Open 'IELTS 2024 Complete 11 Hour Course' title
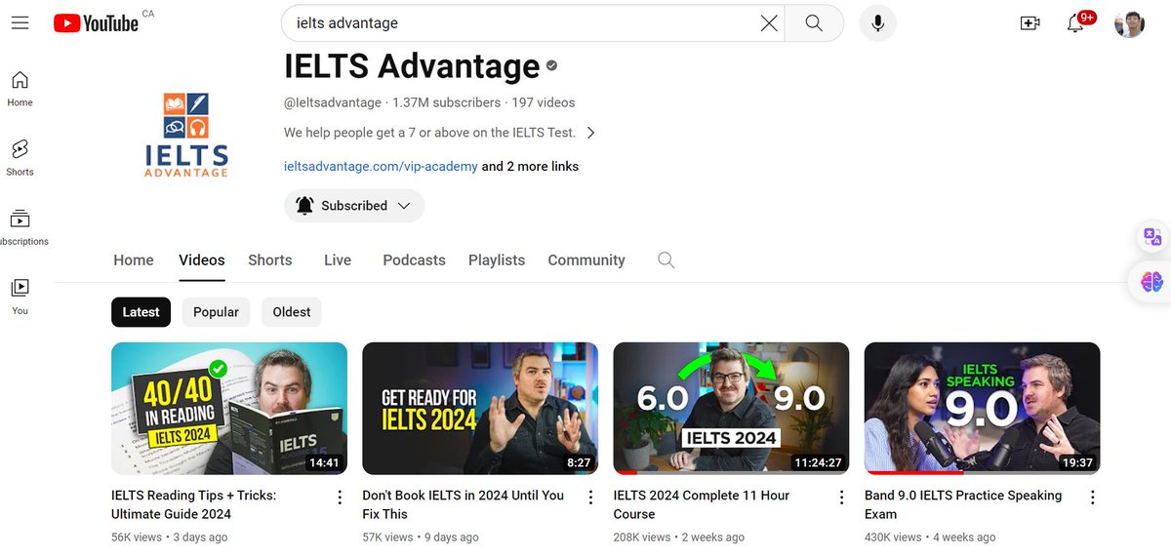Screen dimensions: 1171x558 pos(701,504)
